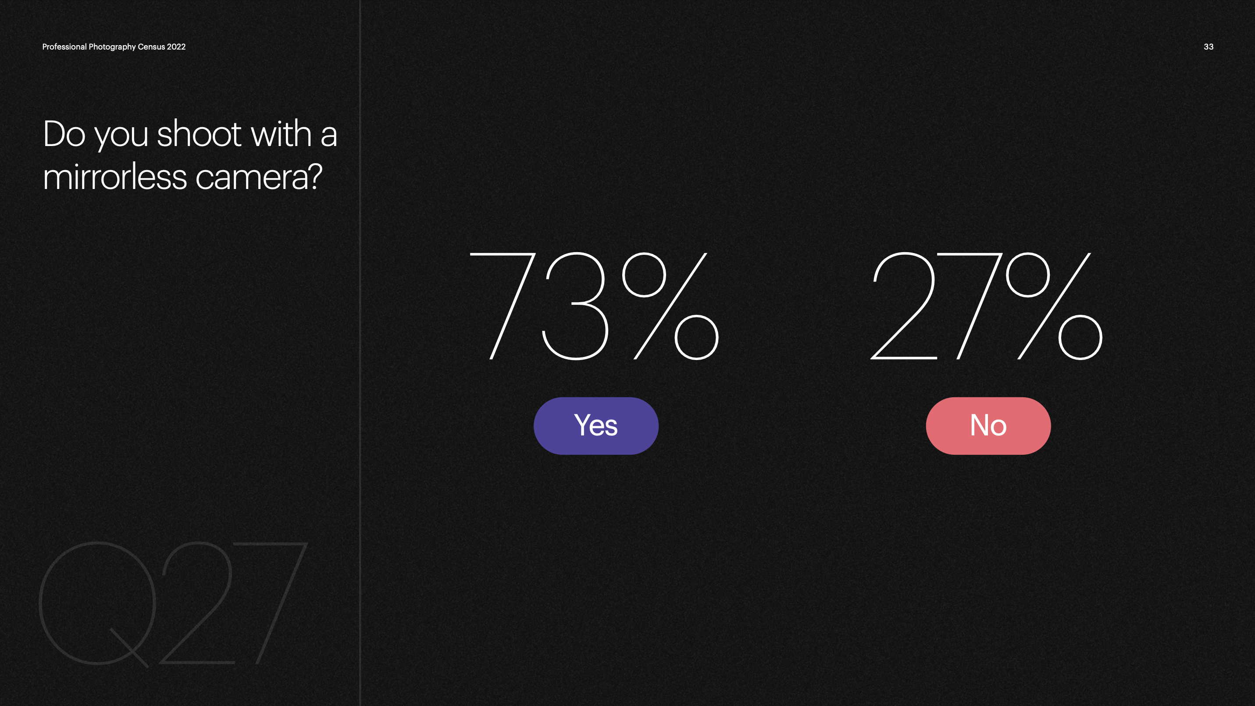Click the leading digit 2 in 27%
Screen dimensions: 1255x706
[x=904, y=306]
